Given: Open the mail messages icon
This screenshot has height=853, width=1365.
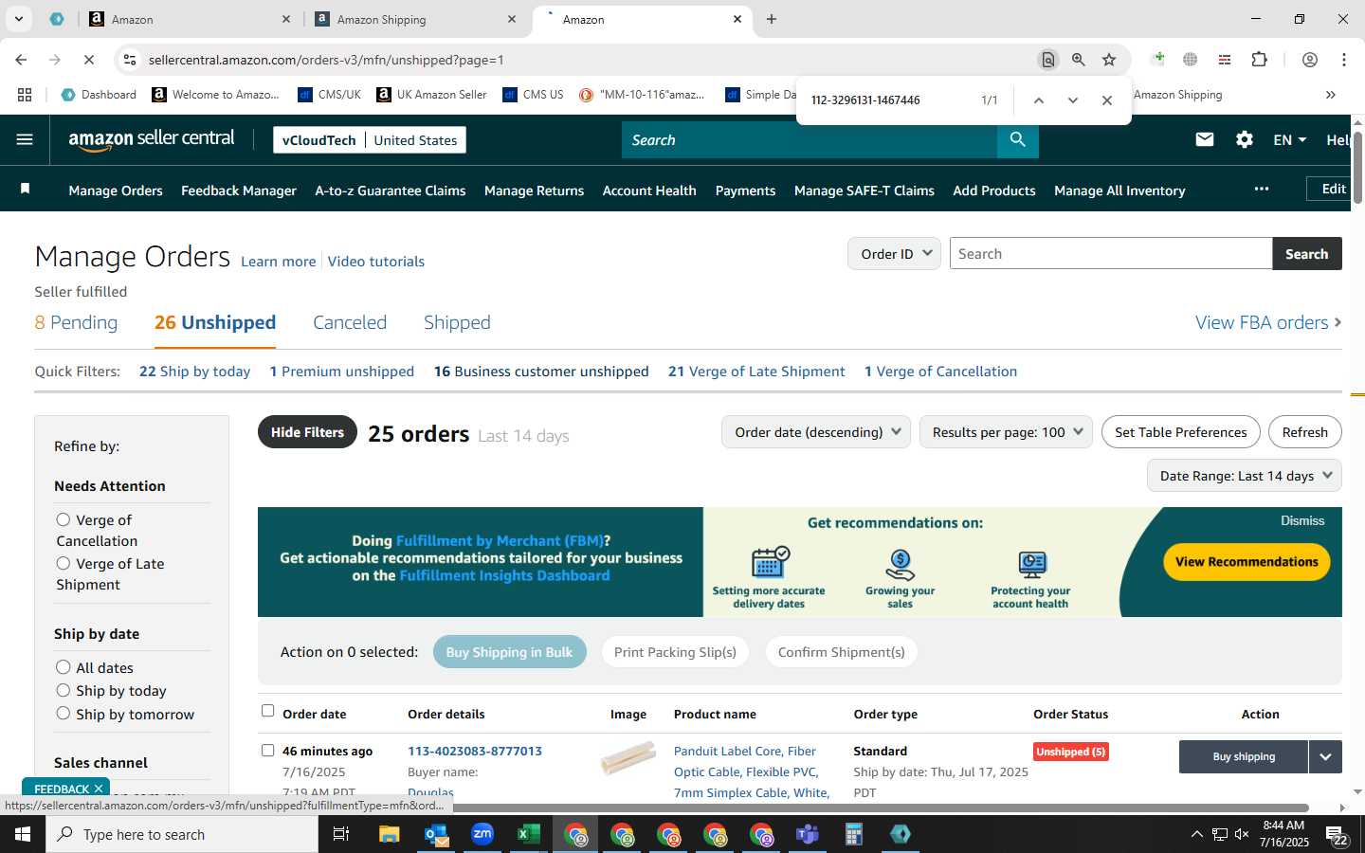Looking at the screenshot, I should pyautogui.click(x=1205, y=139).
